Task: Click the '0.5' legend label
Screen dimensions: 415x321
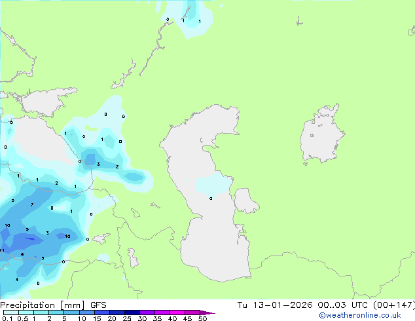Action: click(x=22, y=318)
